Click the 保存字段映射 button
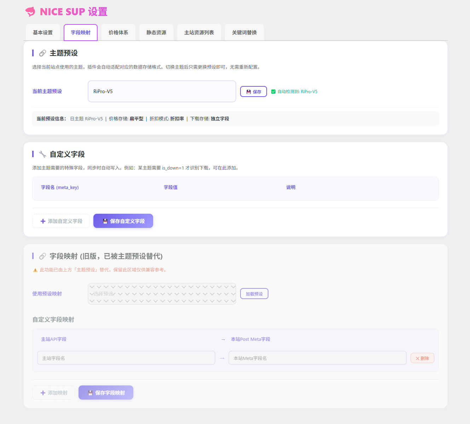 tap(106, 393)
